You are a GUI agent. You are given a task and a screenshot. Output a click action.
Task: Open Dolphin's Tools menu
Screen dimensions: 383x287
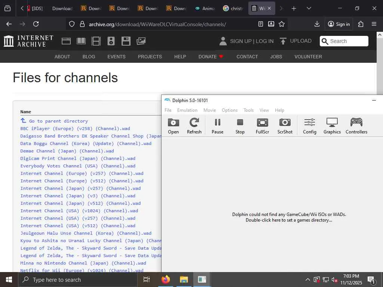click(248, 110)
